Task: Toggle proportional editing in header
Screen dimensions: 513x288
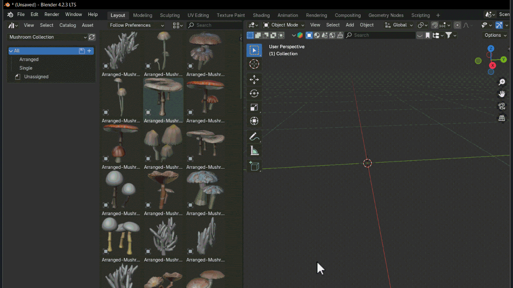Action: click(x=457, y=25)
